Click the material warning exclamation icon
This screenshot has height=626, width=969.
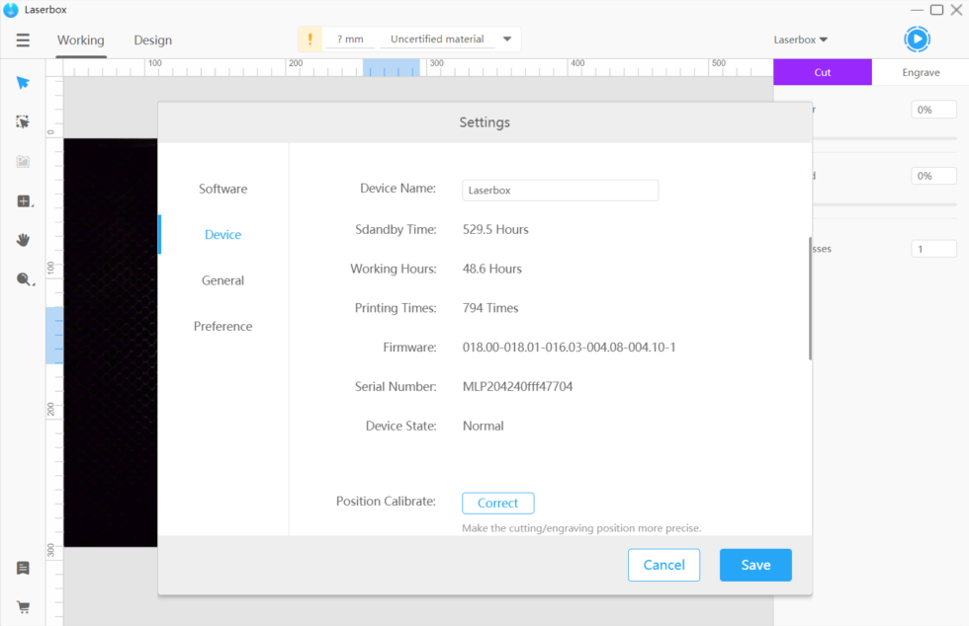pos(309,39)
